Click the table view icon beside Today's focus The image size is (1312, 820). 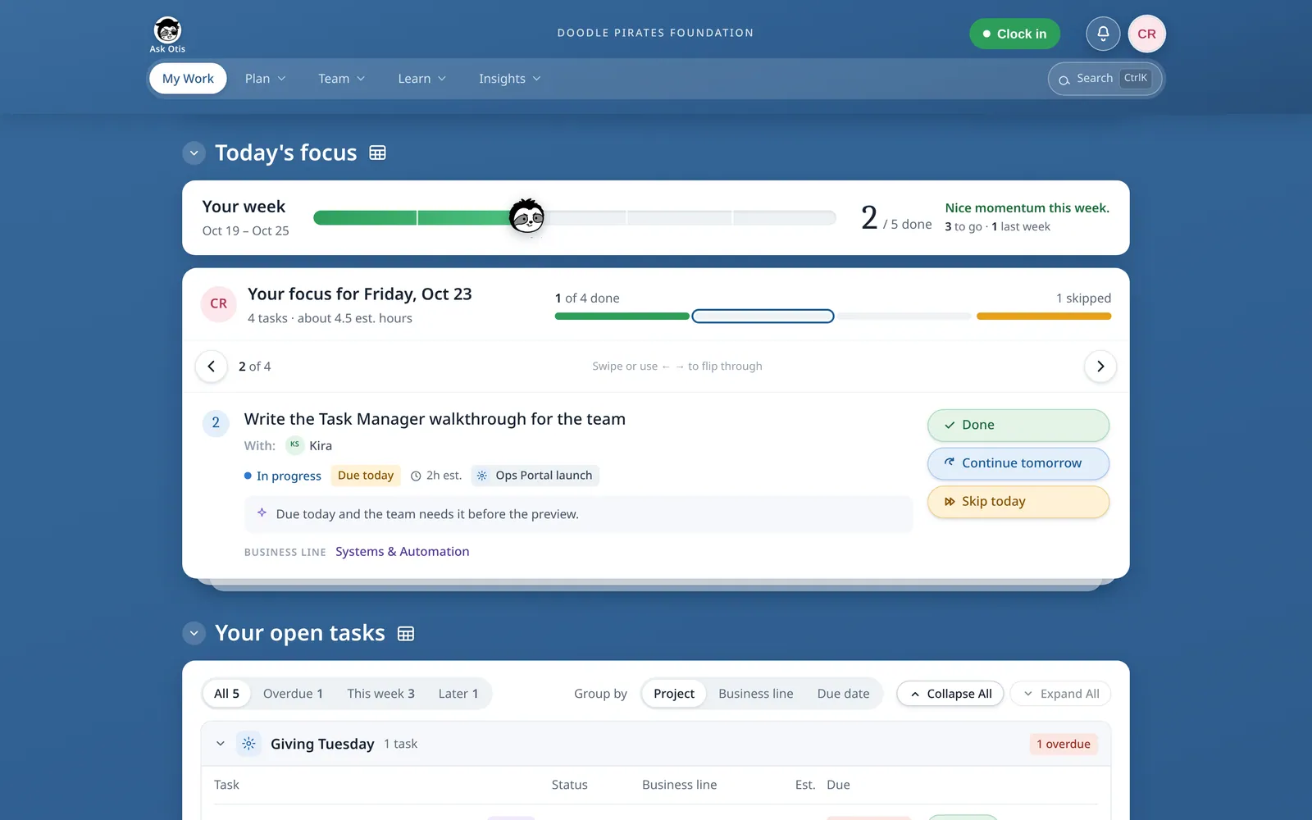[377, 153]
